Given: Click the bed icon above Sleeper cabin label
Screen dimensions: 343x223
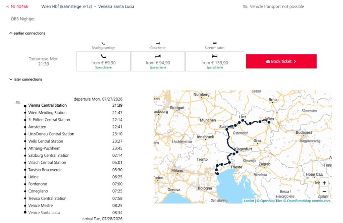Looking at the screenshot, I should tap(215, 43).
